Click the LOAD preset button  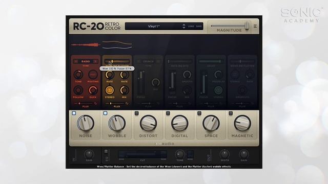pos(191,26)
